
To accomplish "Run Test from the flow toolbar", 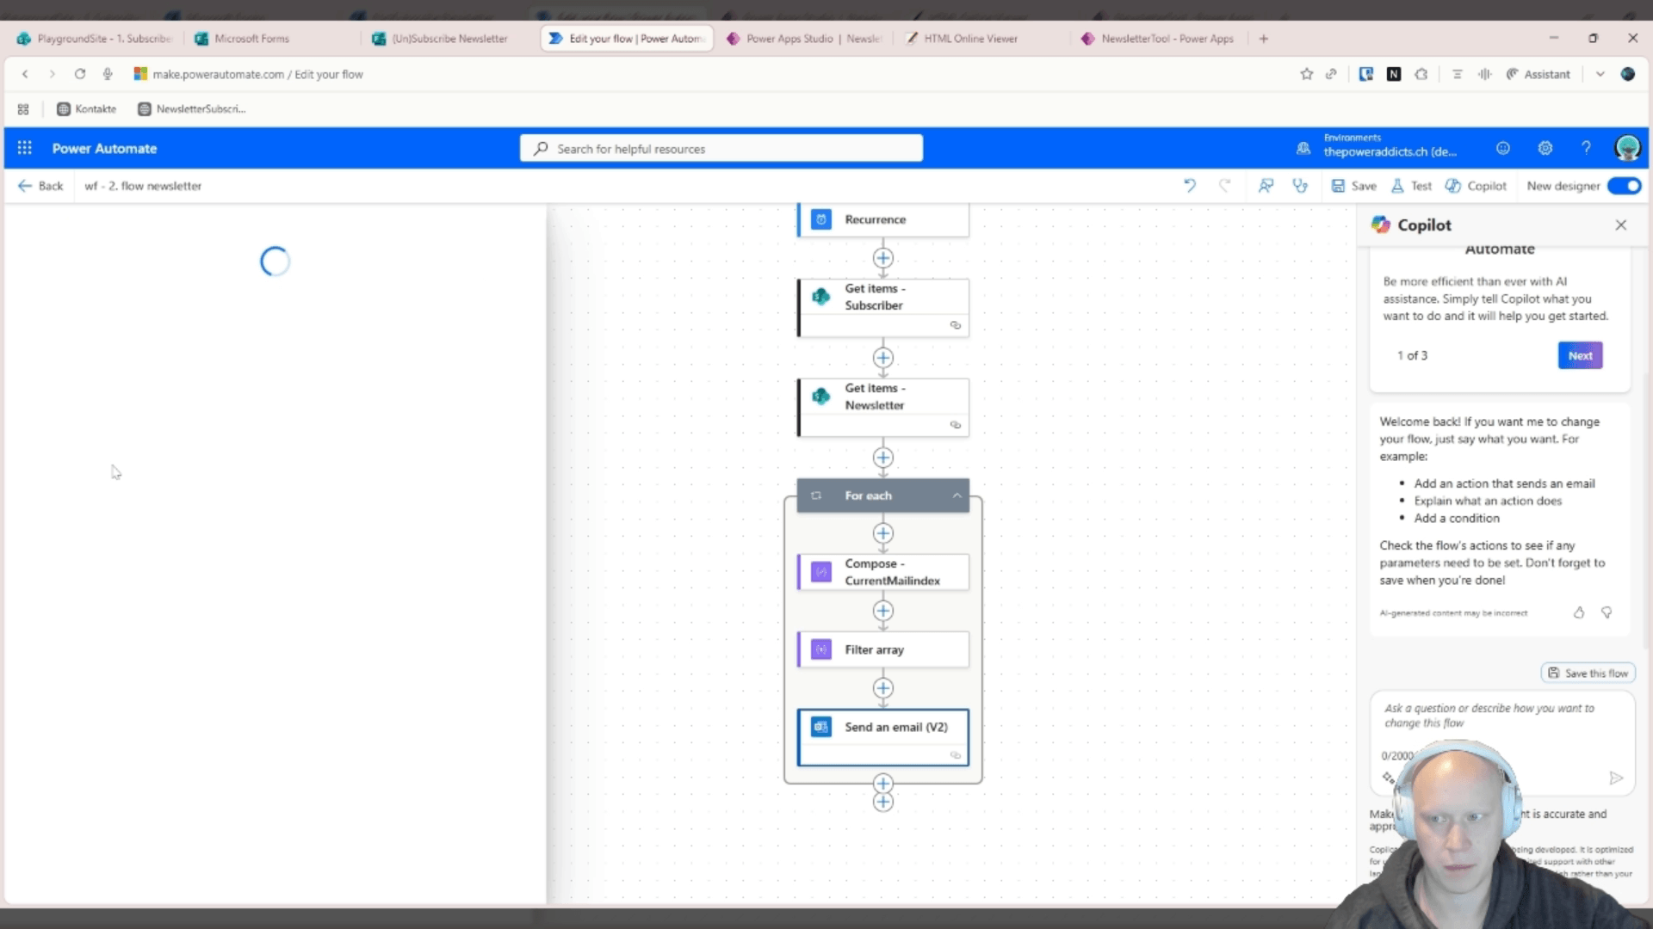I will point(1411,186).
